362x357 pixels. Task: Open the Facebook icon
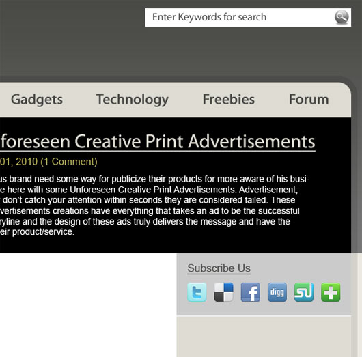pos(251,292)
